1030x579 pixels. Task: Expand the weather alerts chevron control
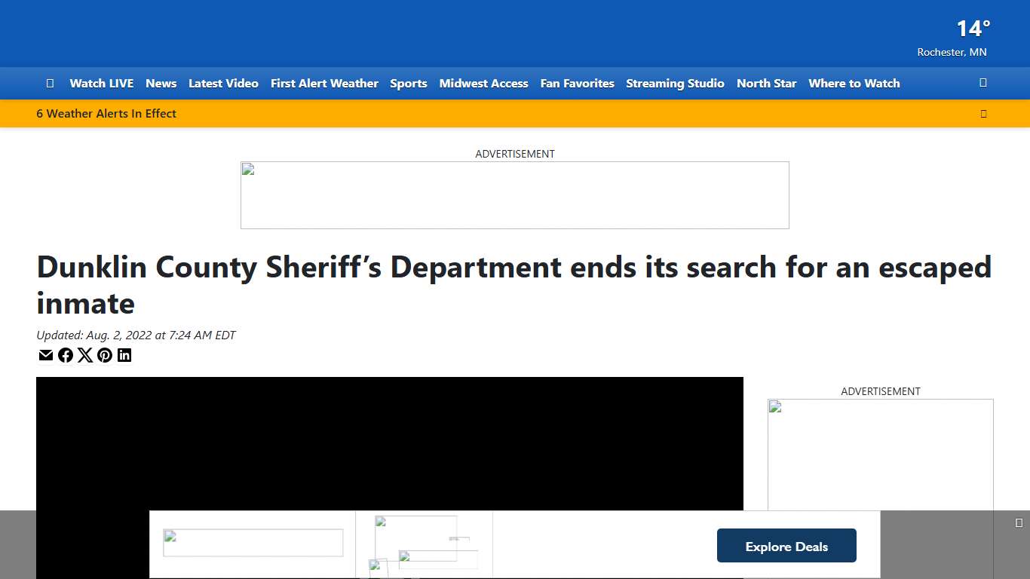[x=983, y=113]
